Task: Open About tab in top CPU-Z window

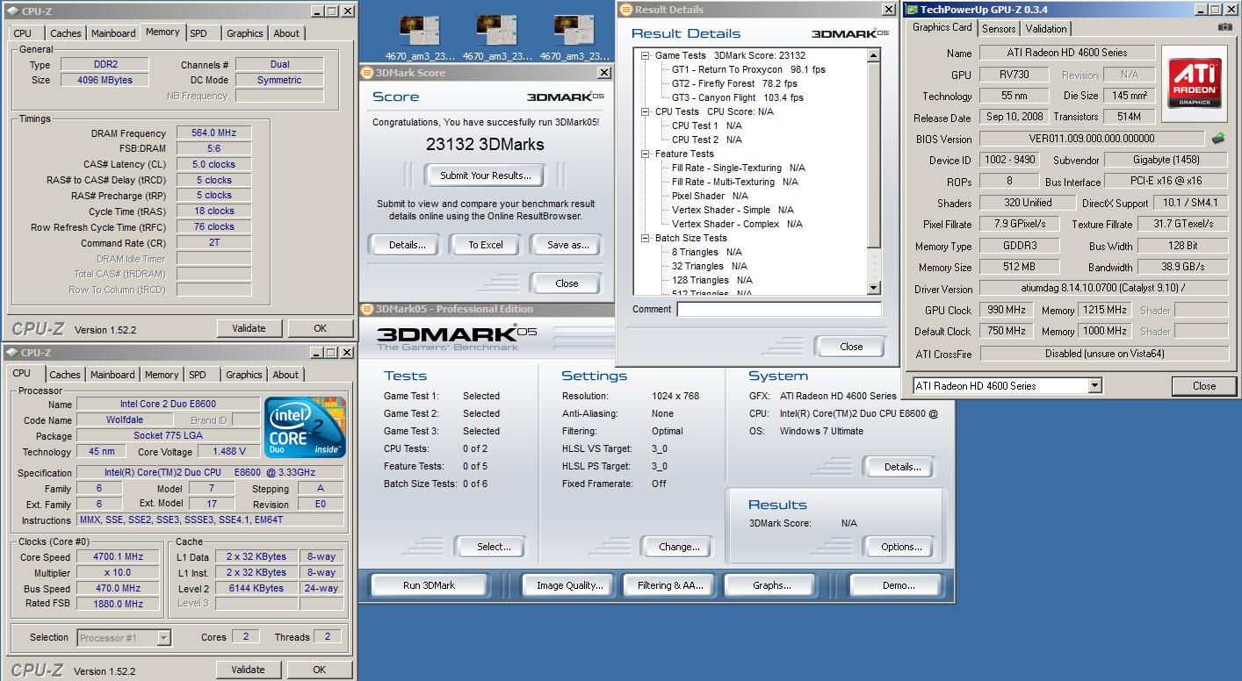Action: point(286,33)
